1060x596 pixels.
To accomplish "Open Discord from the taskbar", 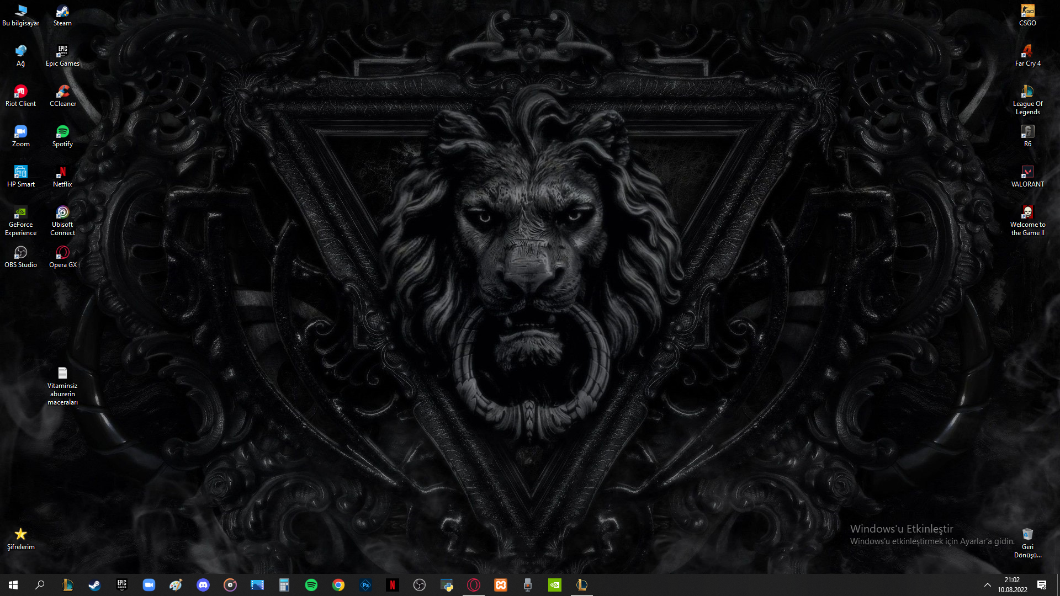I will [x=203, y=585].
